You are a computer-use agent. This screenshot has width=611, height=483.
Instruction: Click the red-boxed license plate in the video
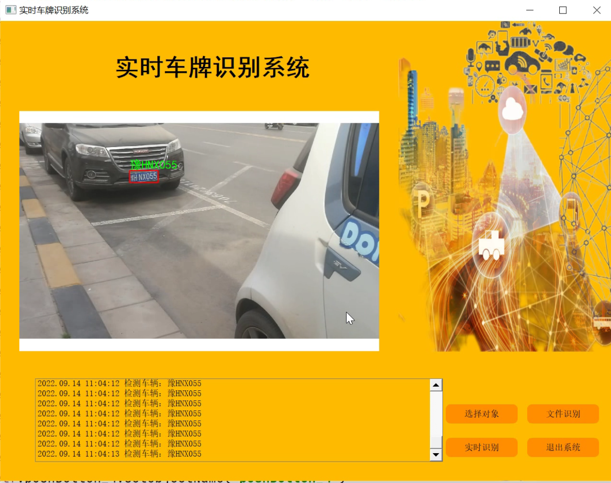tap(144, 177)
